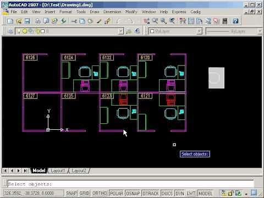Activate the Pan realtime tool

(146, 21)
